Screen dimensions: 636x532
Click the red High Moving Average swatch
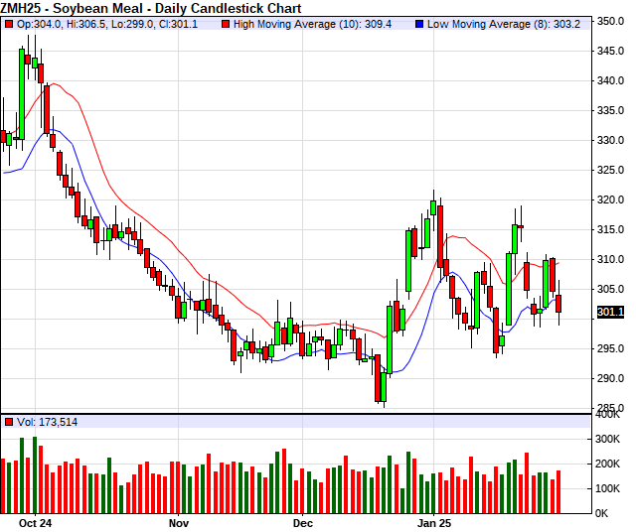click(229, 23)
